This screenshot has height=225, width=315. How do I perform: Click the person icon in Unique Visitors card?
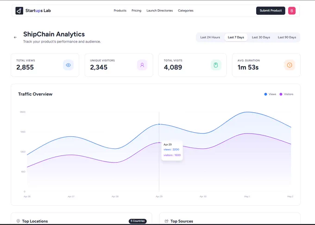point(142,65)
